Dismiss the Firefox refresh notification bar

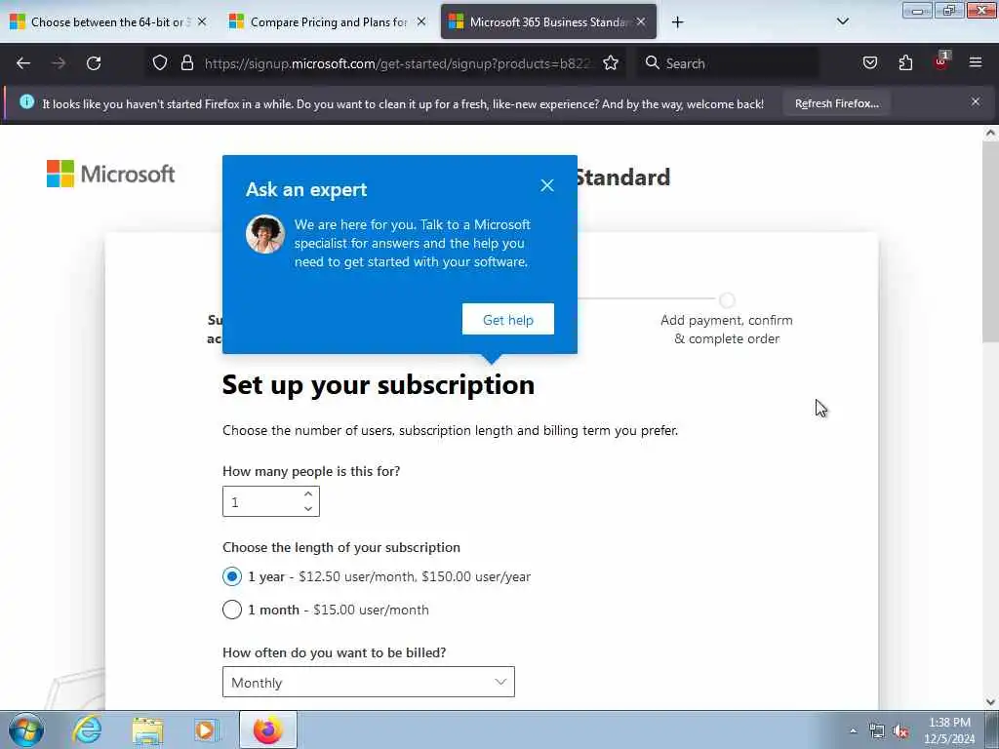tap(975, 101)
